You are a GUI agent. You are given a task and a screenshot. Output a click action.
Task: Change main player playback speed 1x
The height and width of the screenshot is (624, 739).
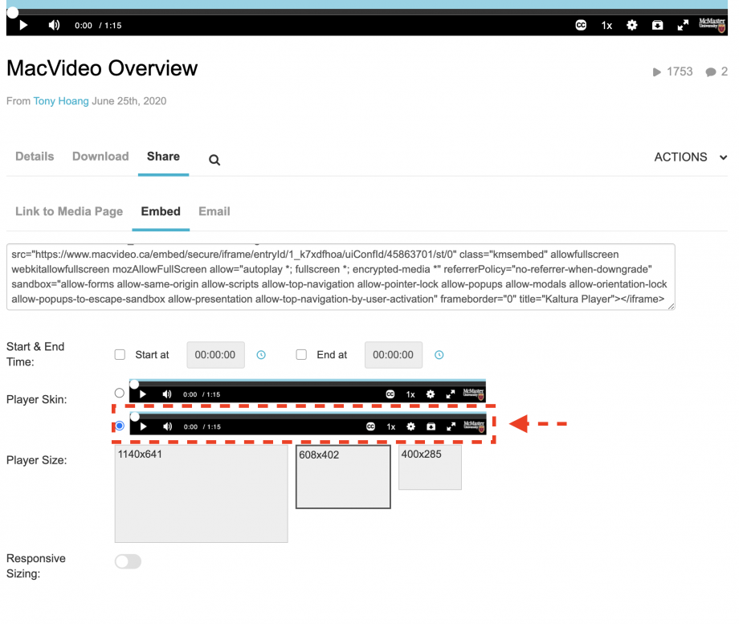tap(606, 26)
